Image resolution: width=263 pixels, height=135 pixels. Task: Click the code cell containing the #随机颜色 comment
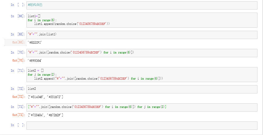tap(141, 5)
